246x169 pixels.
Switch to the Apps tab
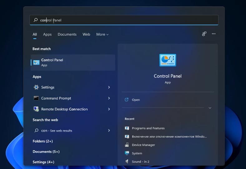tap(47, 34)
